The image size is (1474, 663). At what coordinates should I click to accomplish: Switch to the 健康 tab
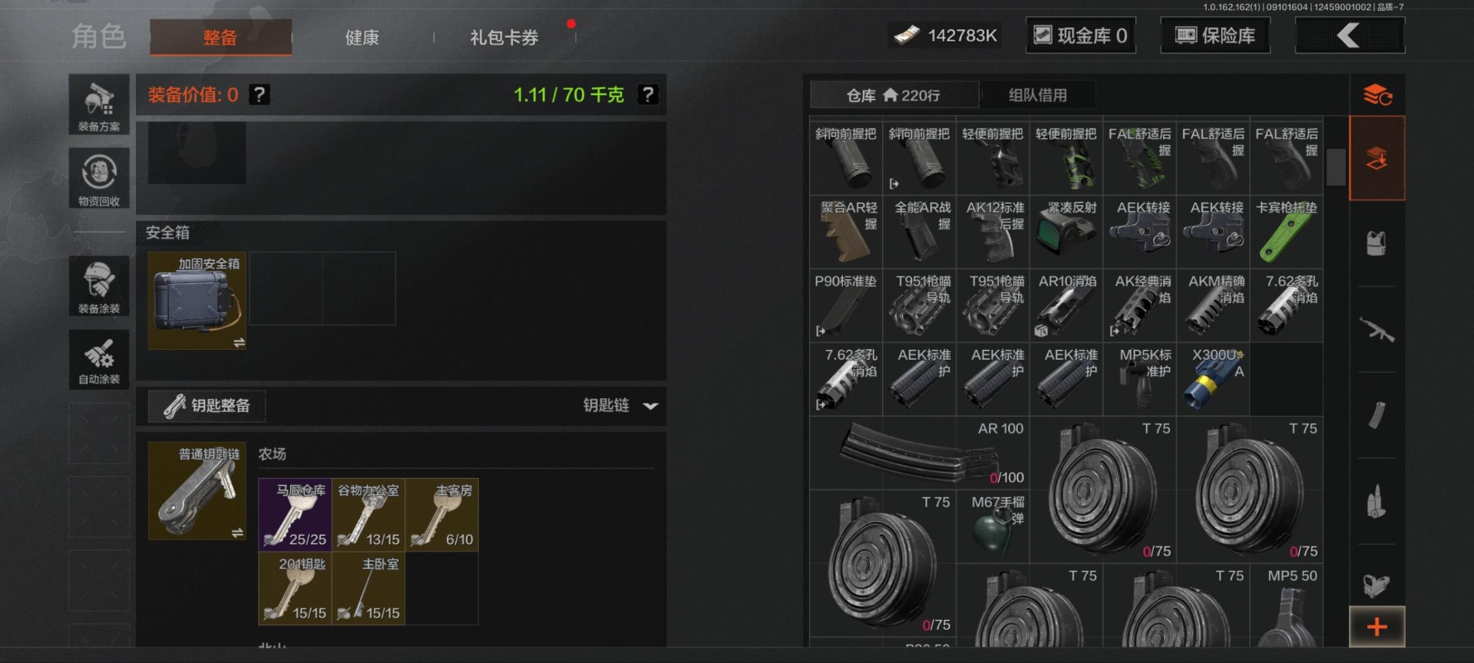click(x=362, y=37)
